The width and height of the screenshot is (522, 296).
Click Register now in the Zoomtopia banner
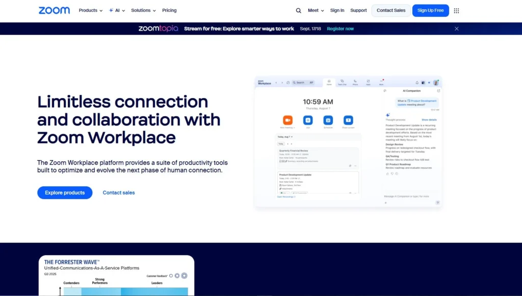(x=340, y=29)
